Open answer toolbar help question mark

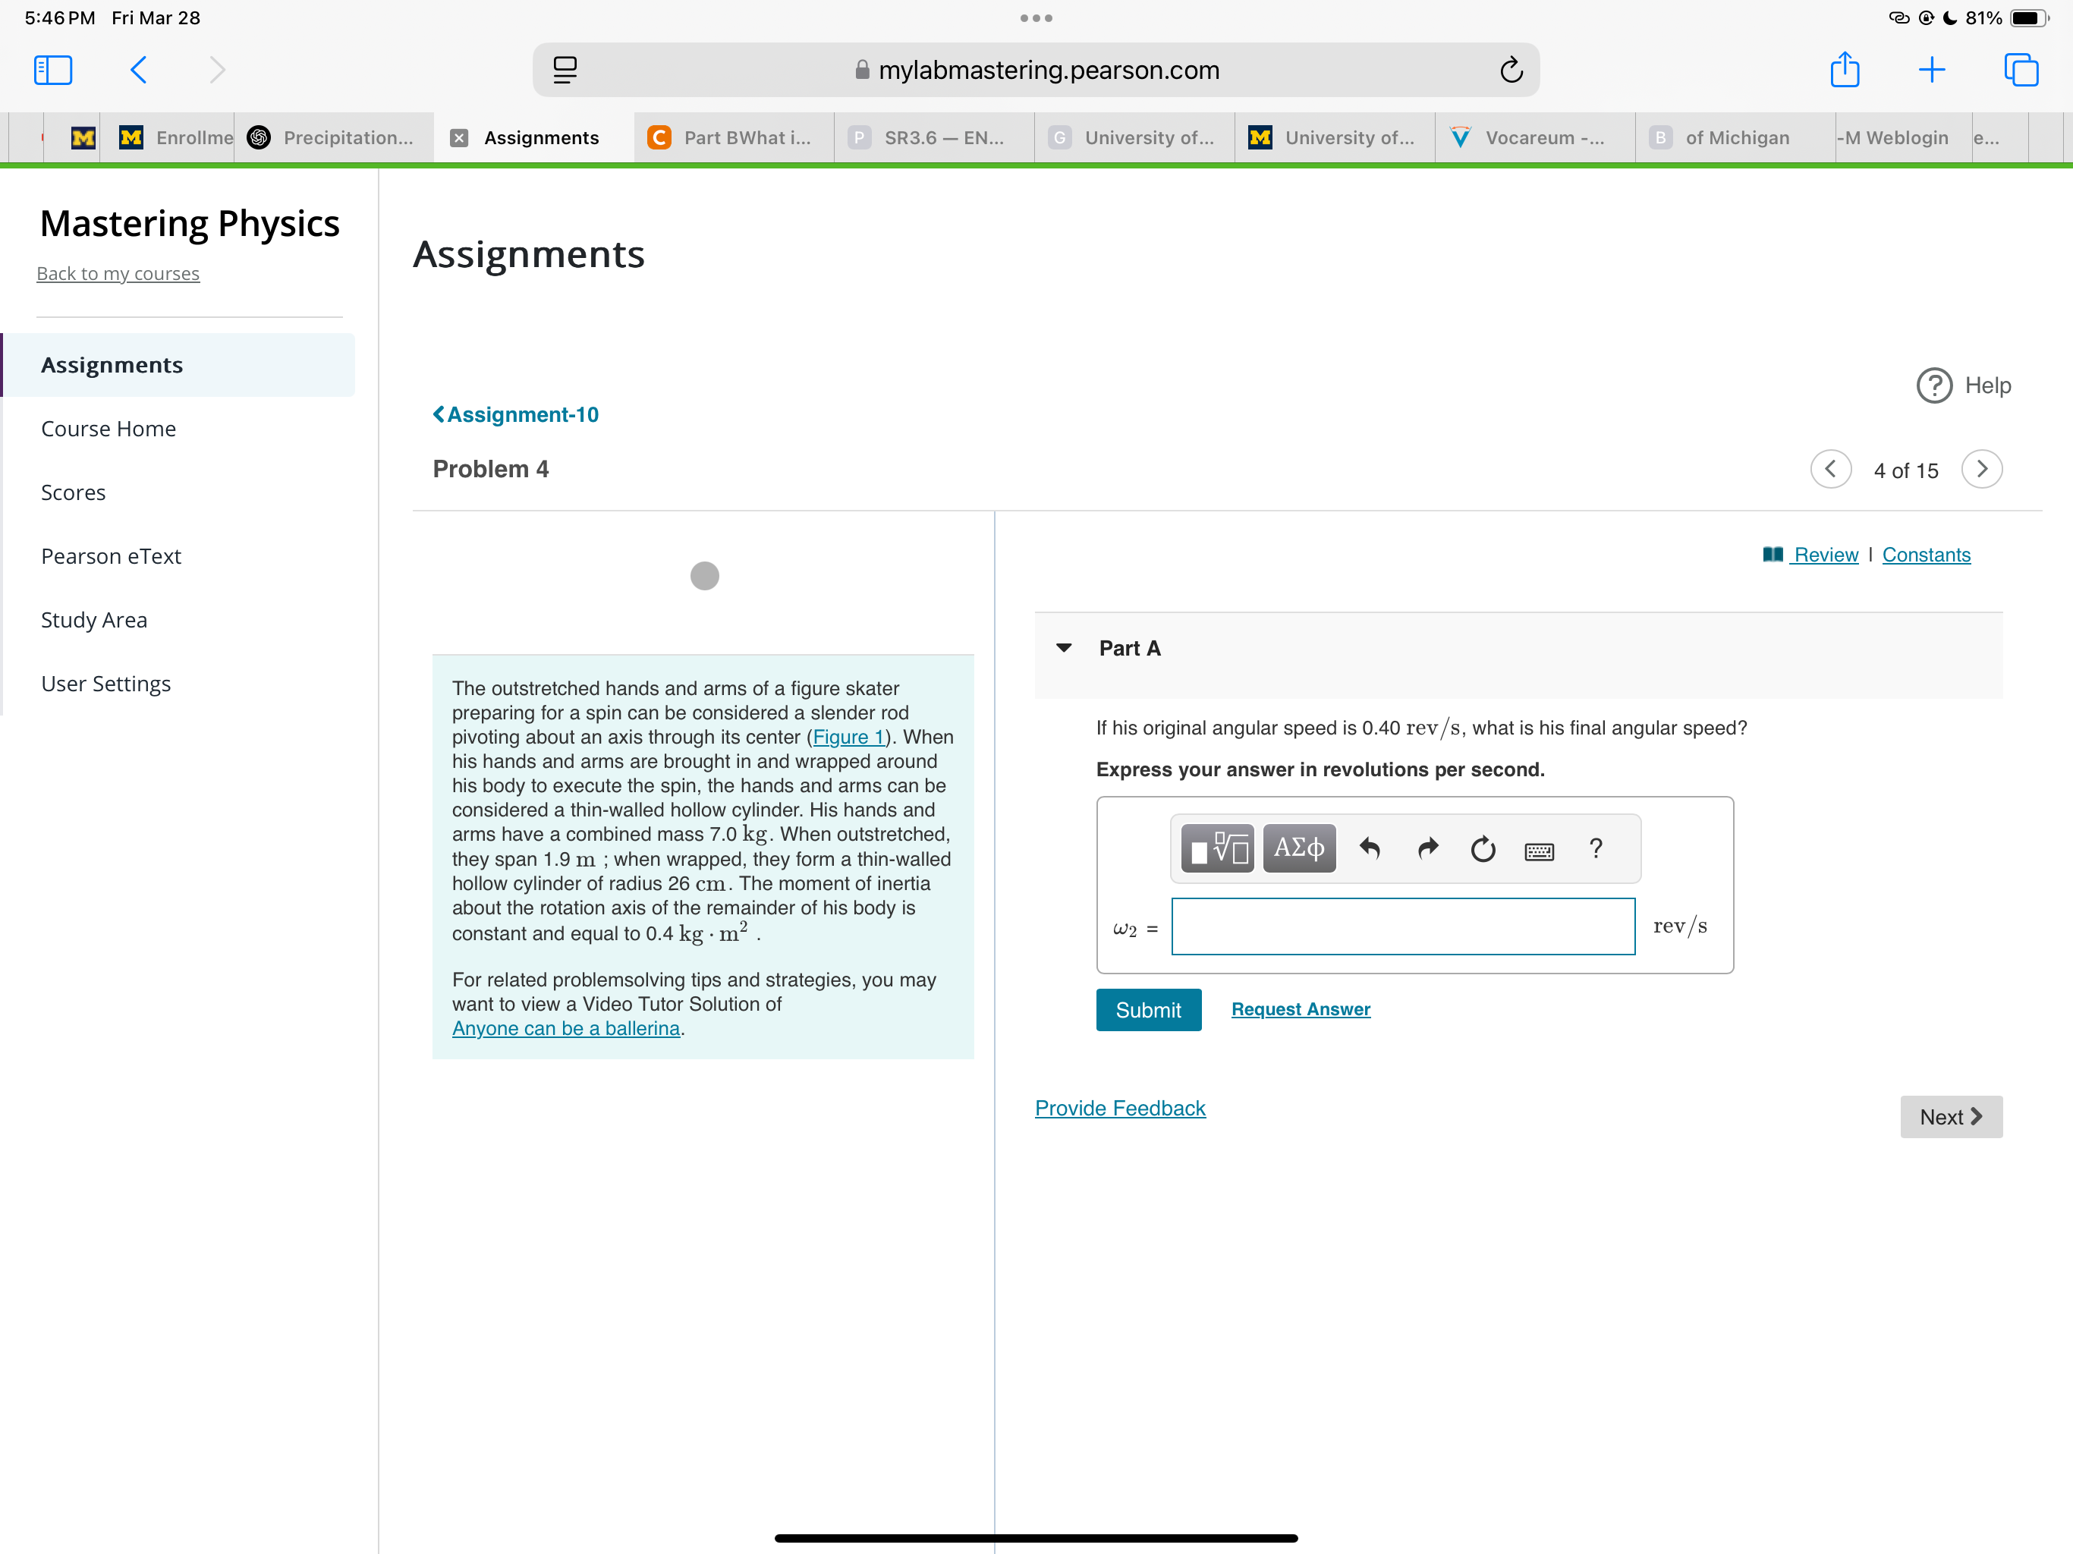(x=1596, y=849)
